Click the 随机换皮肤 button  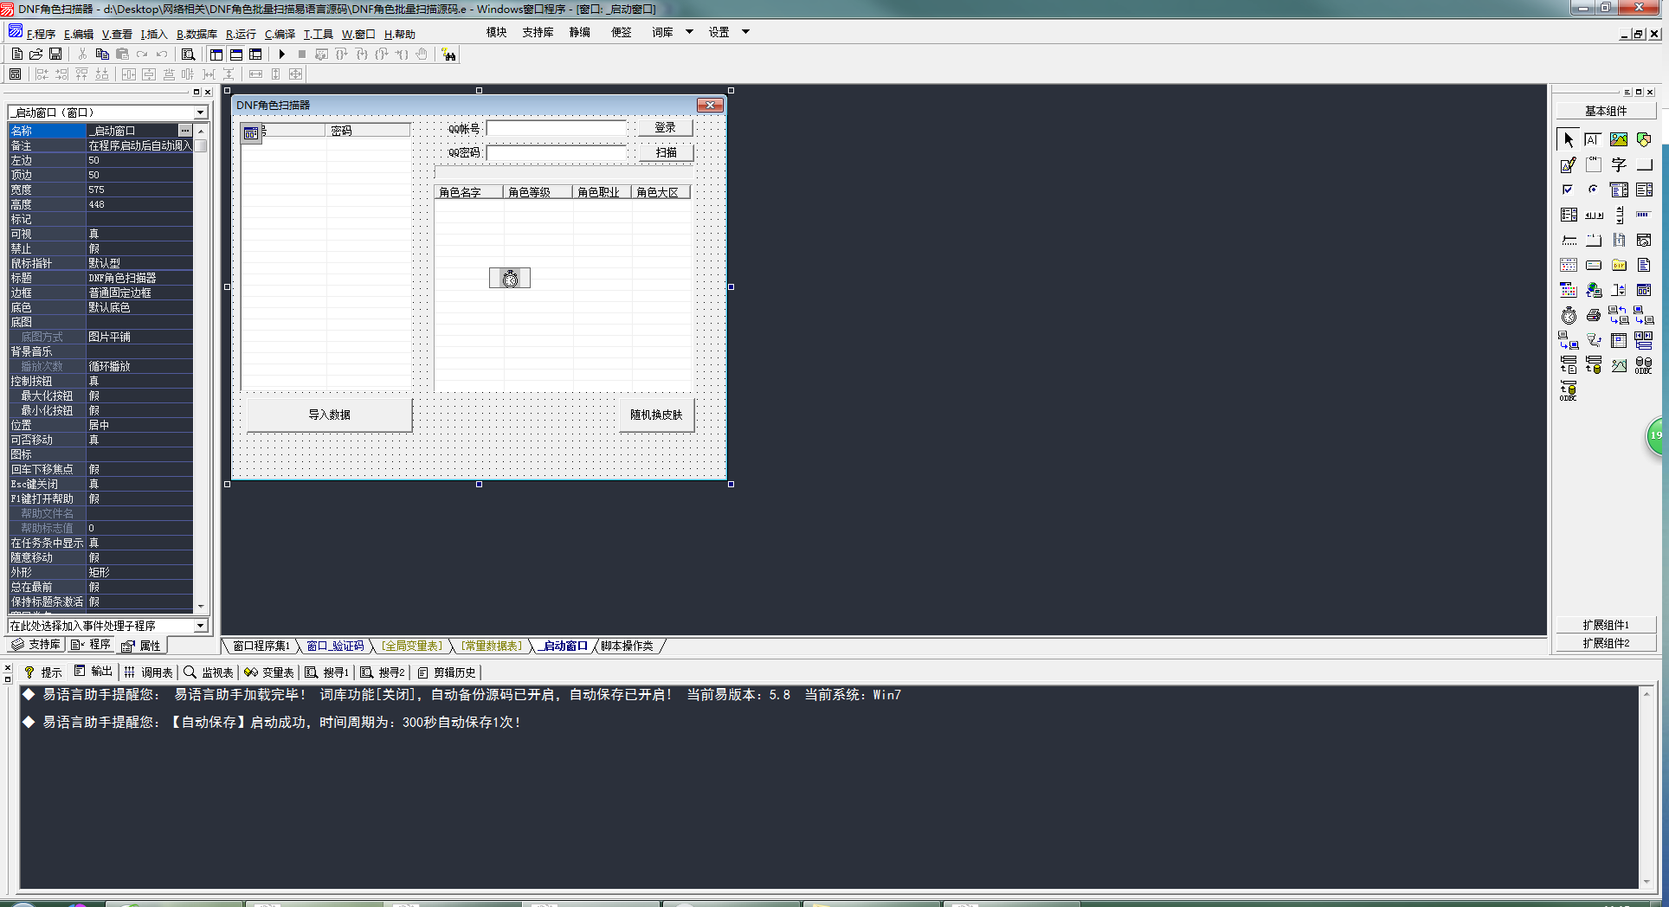click(x=656, y=415)
